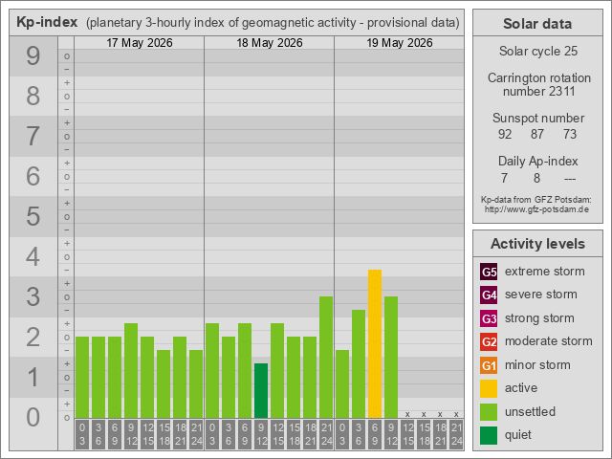Click the Kp axis number 4
The image size is (612, 459).
tap(33, 257)
